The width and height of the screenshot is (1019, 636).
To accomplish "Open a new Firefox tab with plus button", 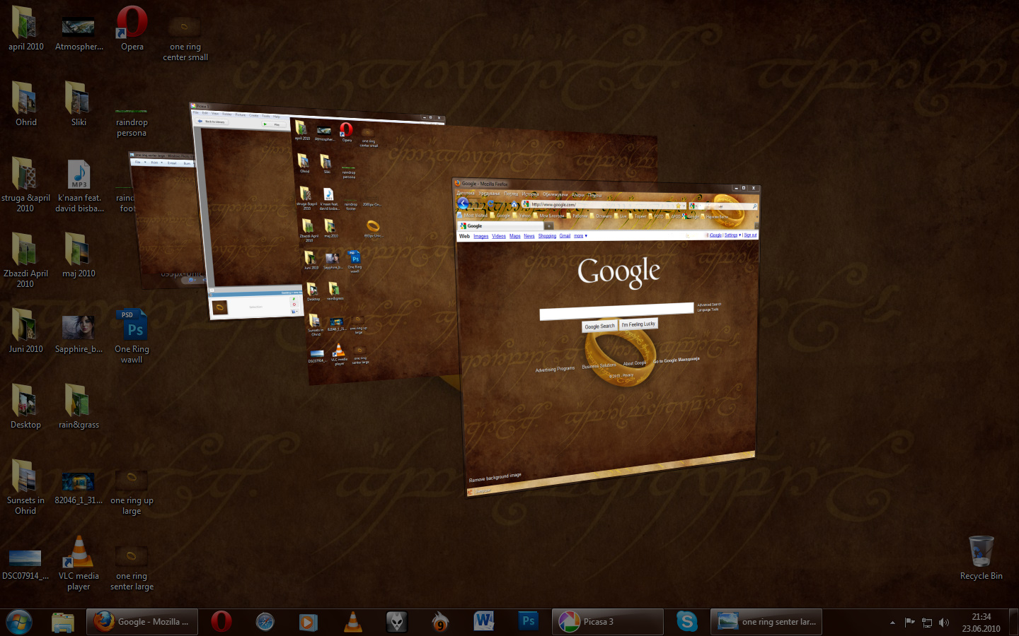I will (x=548, y=226).
